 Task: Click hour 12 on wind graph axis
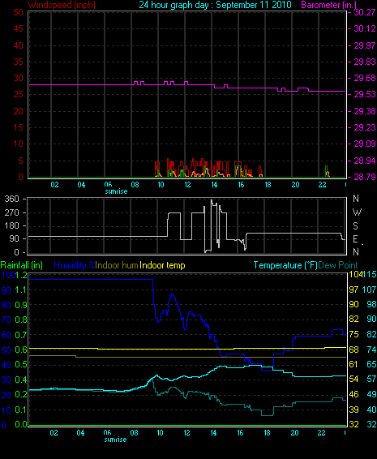187,185
